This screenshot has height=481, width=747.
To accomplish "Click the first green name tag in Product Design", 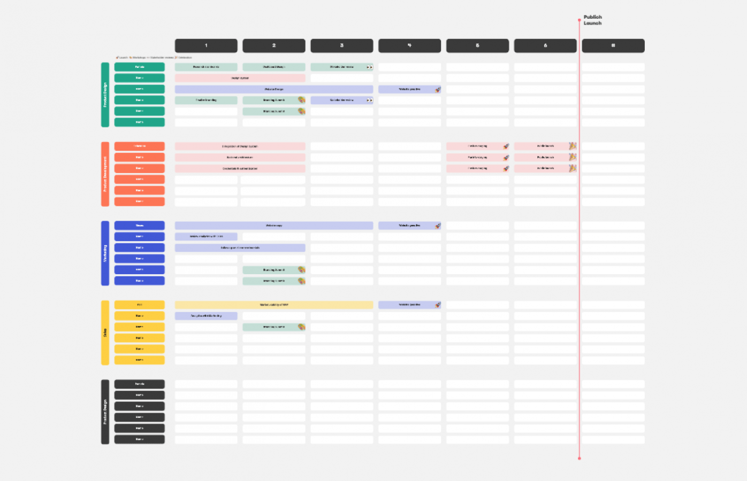I will (140, 67).
